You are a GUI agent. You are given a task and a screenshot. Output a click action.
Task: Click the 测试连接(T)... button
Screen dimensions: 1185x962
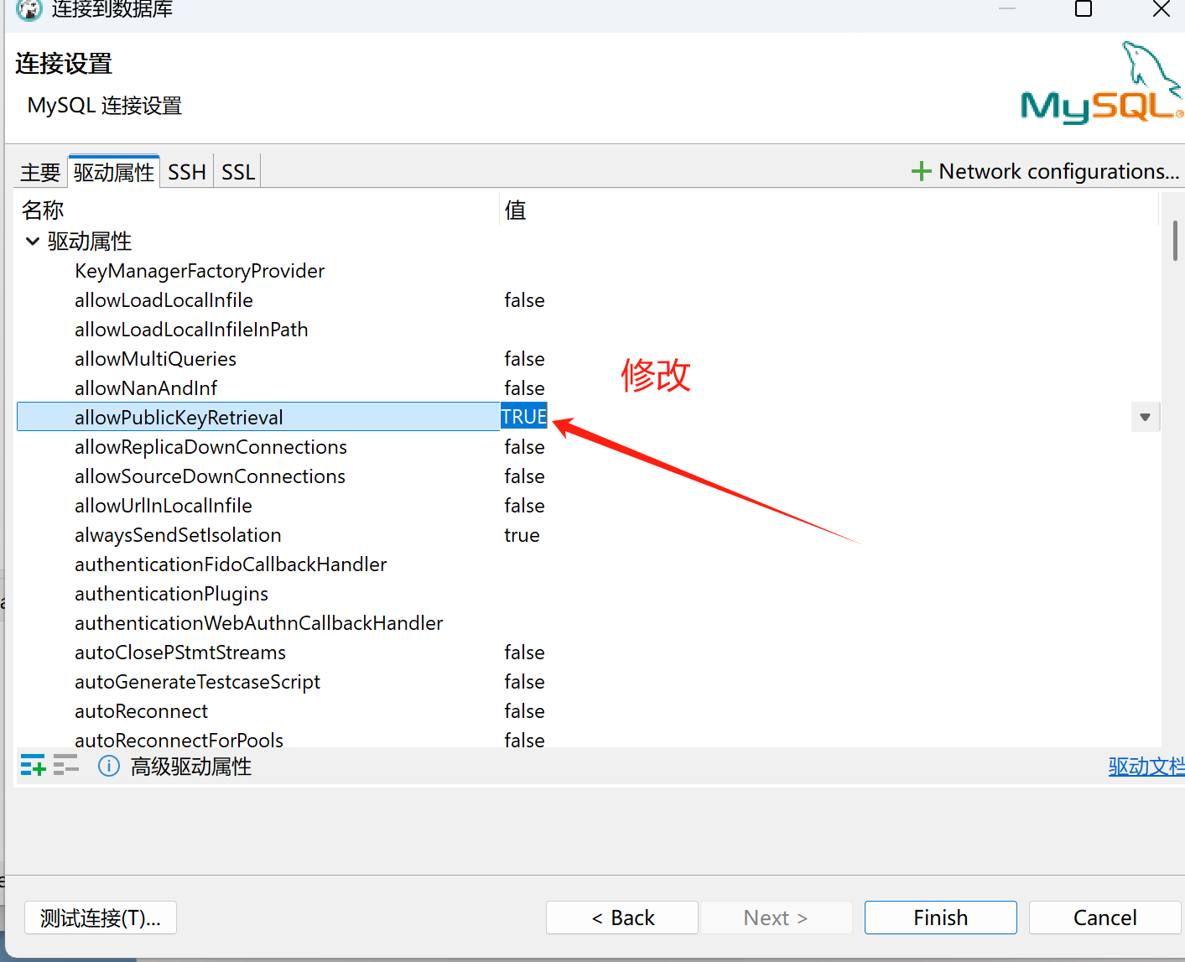(101, 918)
